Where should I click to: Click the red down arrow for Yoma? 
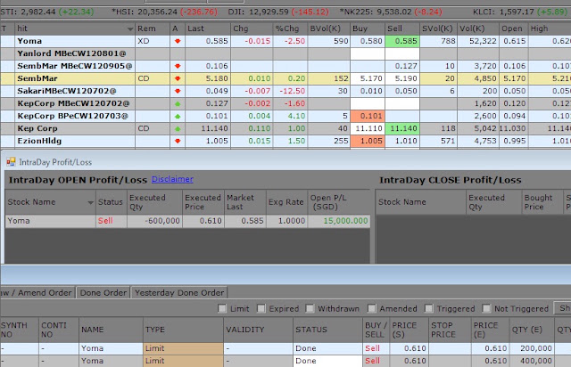[178, 41]
